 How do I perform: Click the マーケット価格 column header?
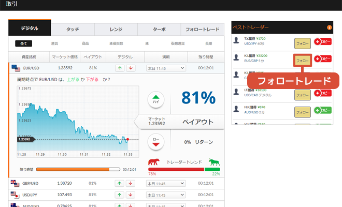[65, 57]
